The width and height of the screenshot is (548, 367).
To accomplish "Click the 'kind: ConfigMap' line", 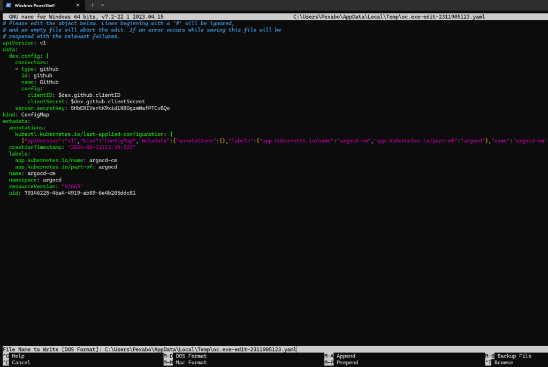I will click(x=26, y=114).
